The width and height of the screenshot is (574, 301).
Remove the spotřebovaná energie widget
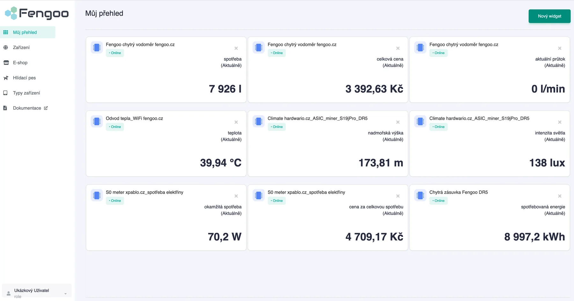coord(560,196)
